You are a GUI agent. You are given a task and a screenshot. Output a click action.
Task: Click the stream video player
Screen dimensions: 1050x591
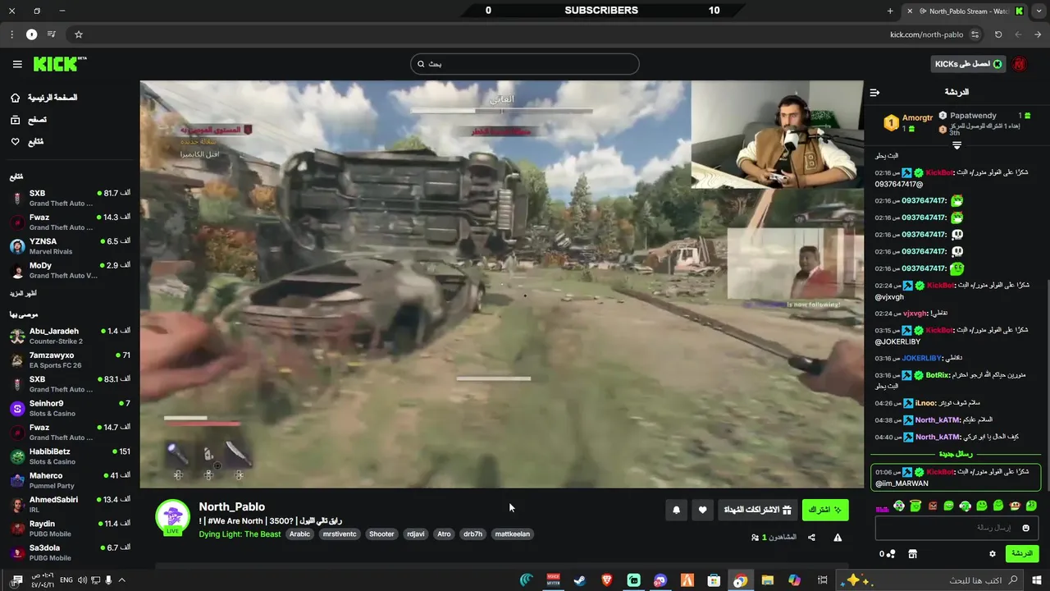(501, 284)
